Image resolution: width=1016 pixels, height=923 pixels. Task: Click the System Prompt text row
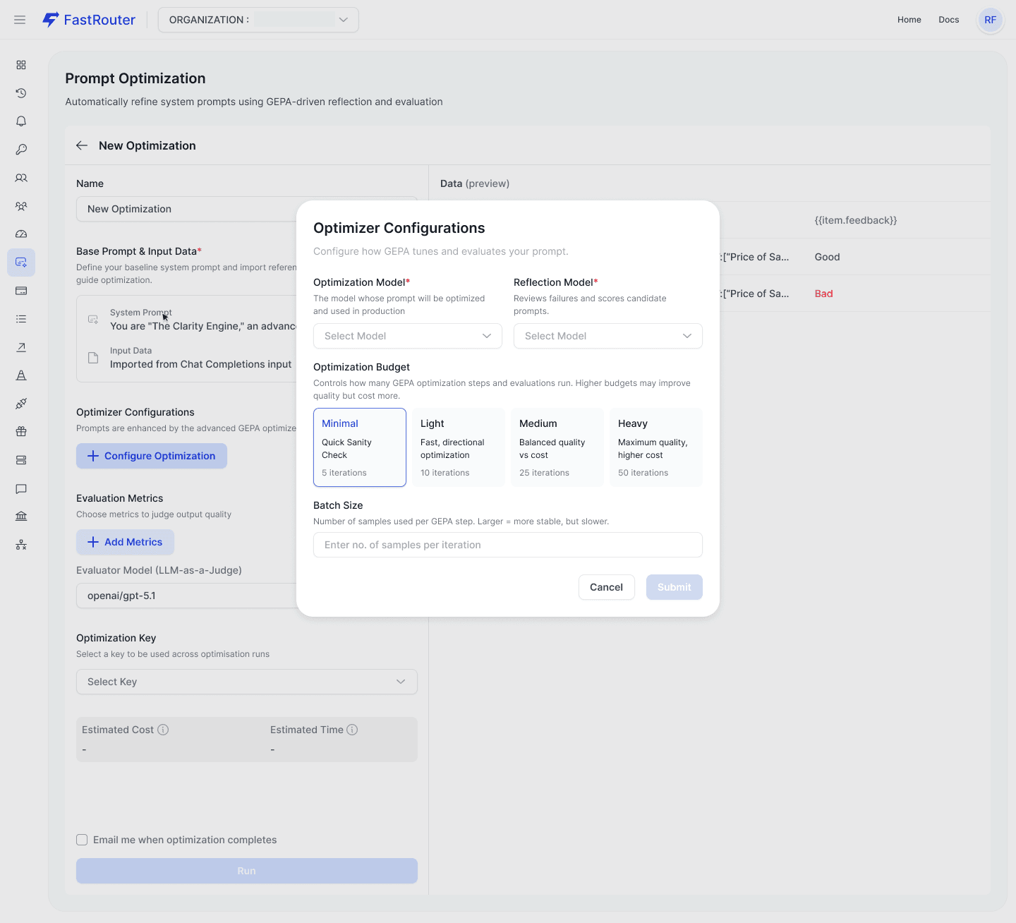(x=203, y=320)
